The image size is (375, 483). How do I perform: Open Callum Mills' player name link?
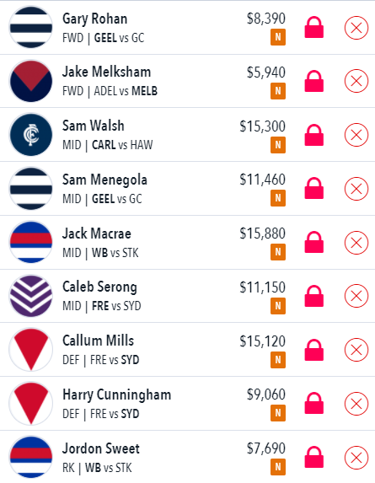(x=99, y=341)
